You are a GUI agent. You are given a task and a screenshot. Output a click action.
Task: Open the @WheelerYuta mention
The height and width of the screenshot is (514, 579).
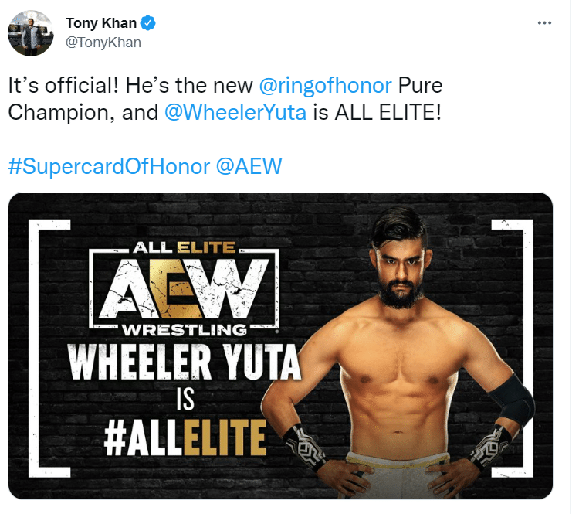(235, 112)
